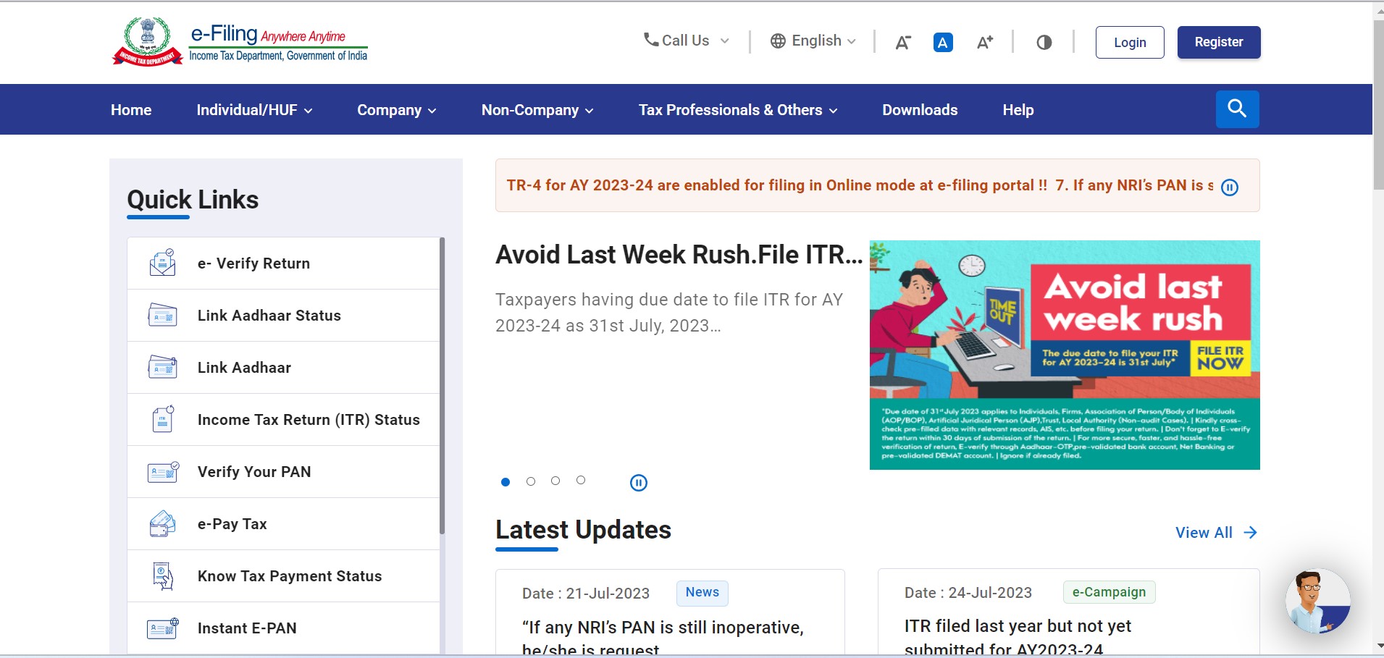The width and height of the screenshot is (1384, 658).
Task: Click the Income Tax Department emblem logo
Action: tap(147, 41)
